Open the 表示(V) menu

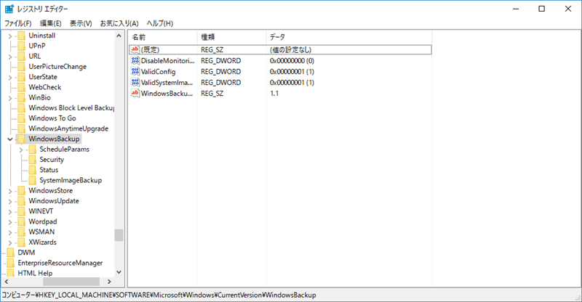coord(81,23)
